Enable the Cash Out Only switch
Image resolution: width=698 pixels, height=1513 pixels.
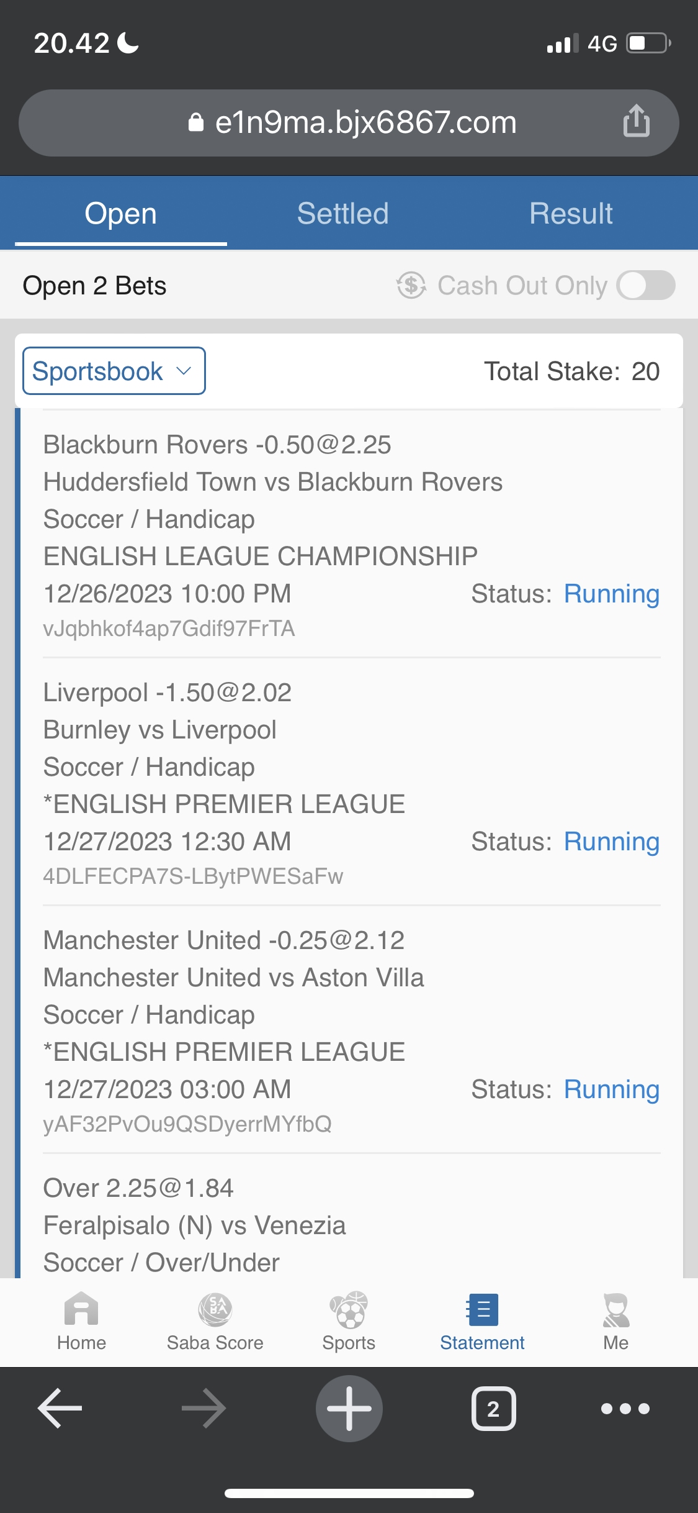point(645,286)
